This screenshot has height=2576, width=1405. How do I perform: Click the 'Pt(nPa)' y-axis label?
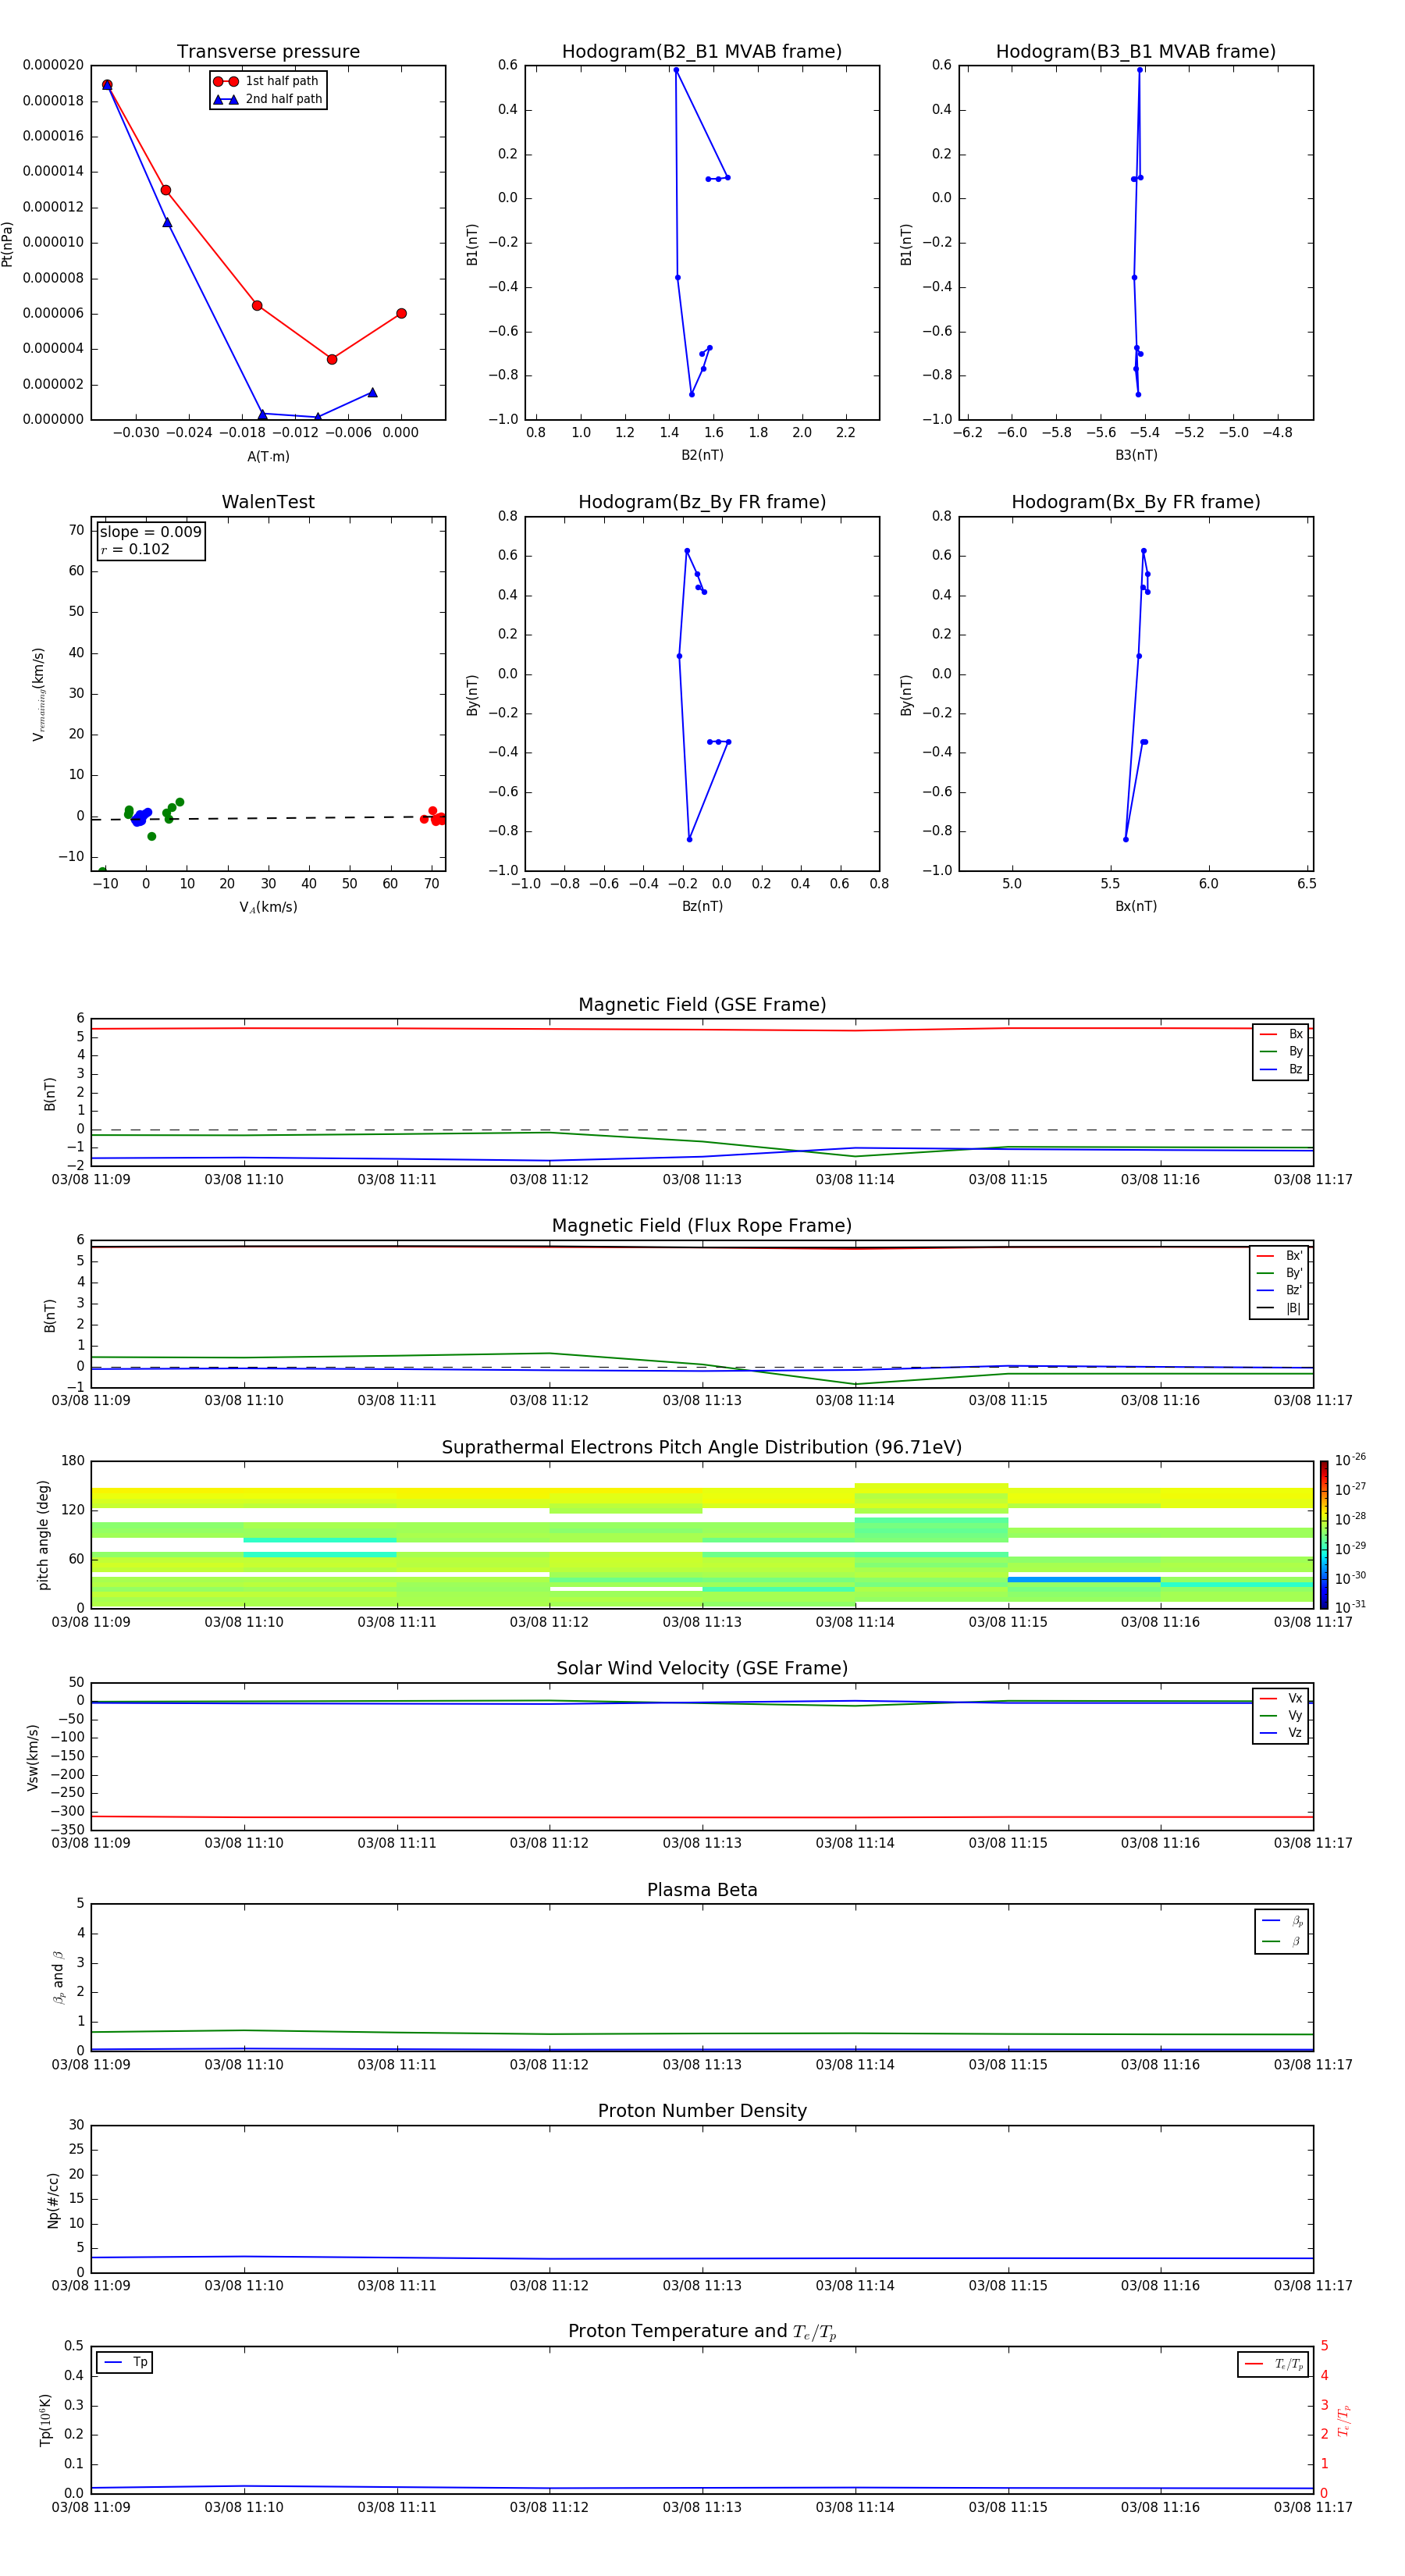coord(8,243)
